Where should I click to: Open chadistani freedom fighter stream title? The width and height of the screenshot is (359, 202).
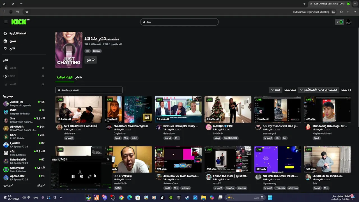pyautogui.click(x=131, y=126)
